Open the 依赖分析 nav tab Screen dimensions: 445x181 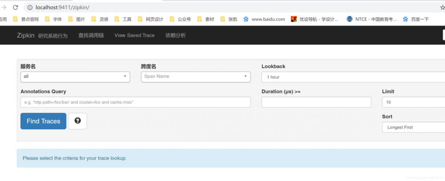click(x=176, y=36)
